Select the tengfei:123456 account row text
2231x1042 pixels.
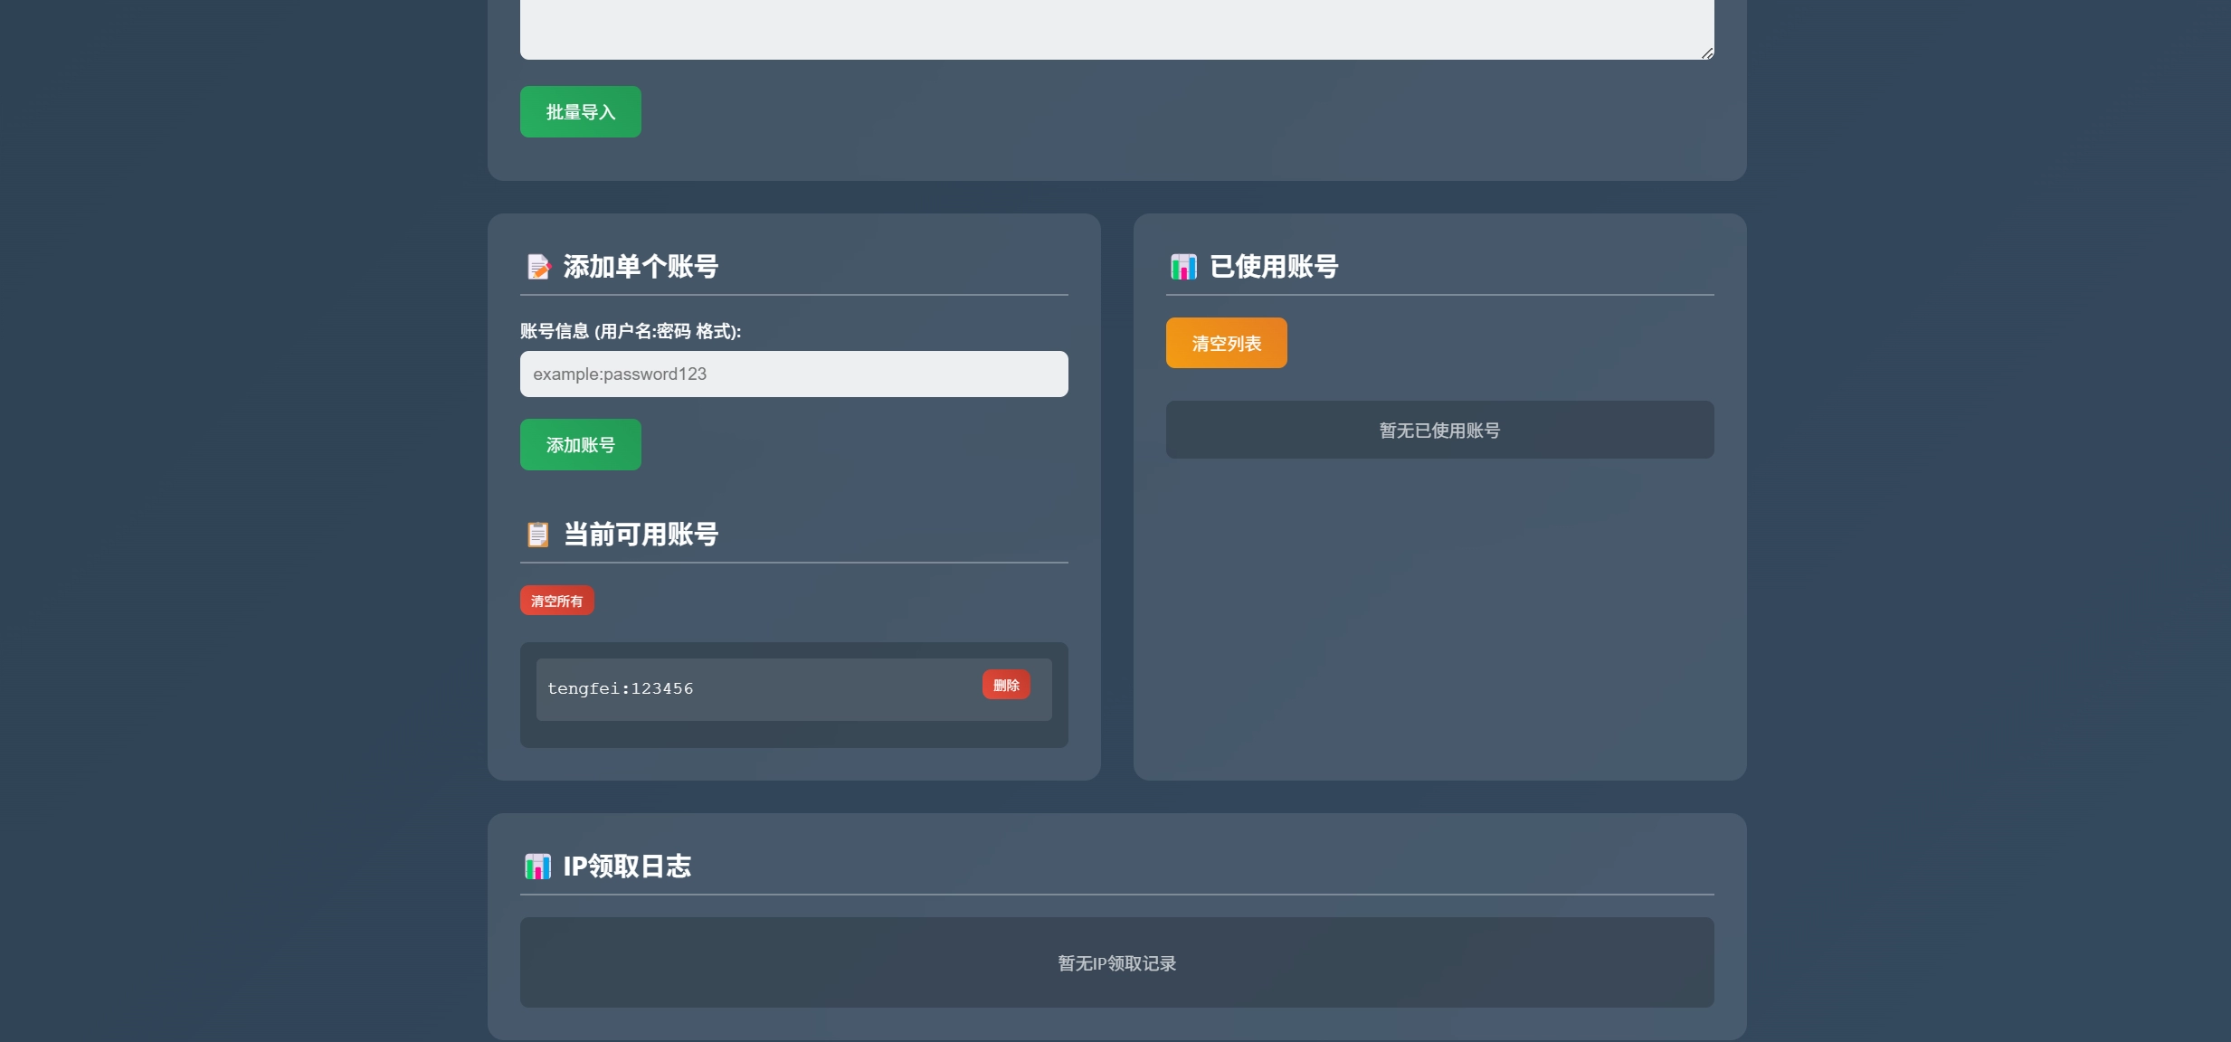pos(621,688)
